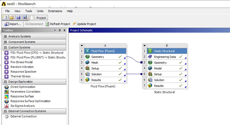Open the Toolbox panel dropdown arrow
This screenshot has width=230, height=125.
pos(55,30)
